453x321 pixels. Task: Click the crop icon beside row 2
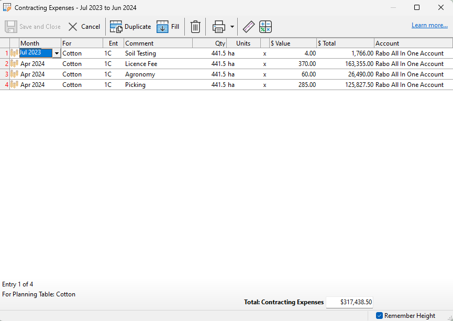(14, 63)
